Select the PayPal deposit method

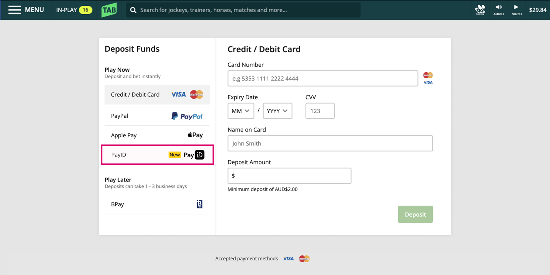pos(157,116)
